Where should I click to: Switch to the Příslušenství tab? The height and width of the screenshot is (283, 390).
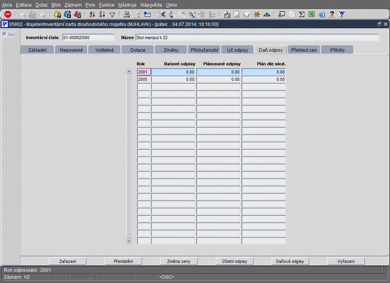(x=204, y=50)
